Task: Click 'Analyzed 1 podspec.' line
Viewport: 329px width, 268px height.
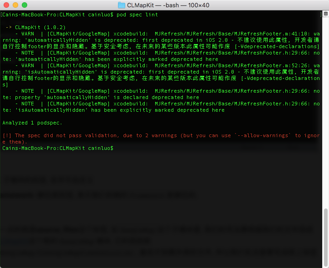Action: (32, 123)
